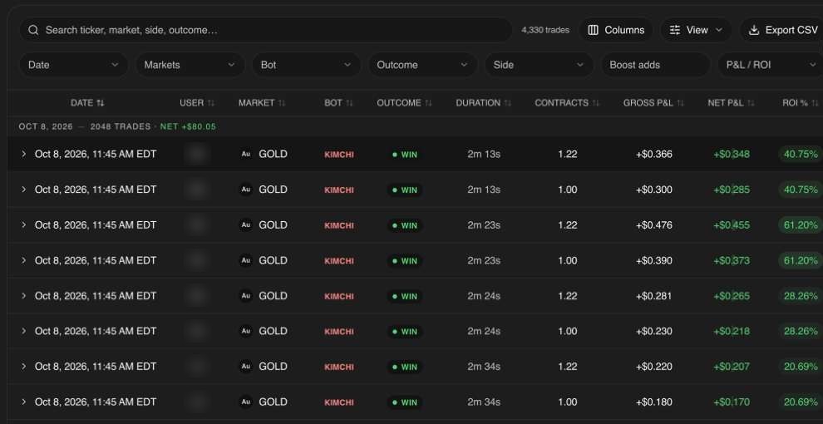Open the P&L / ROI filter dropdown
This screenshot has height=424, width=823.
770,65
